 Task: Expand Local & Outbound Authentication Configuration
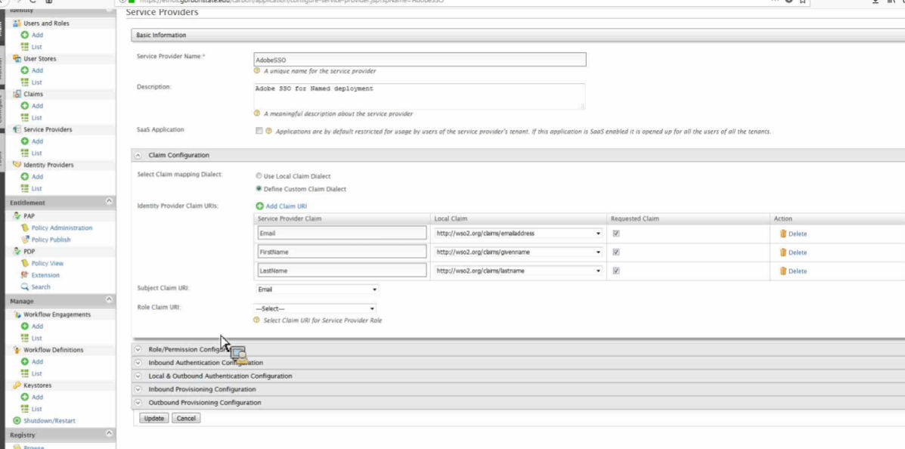coord(138,376)
